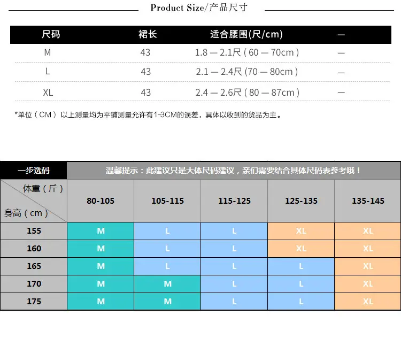Select the 105-115 weight column header
The height and width of the screenshot is (346, 401).
(x=167, y=201)
